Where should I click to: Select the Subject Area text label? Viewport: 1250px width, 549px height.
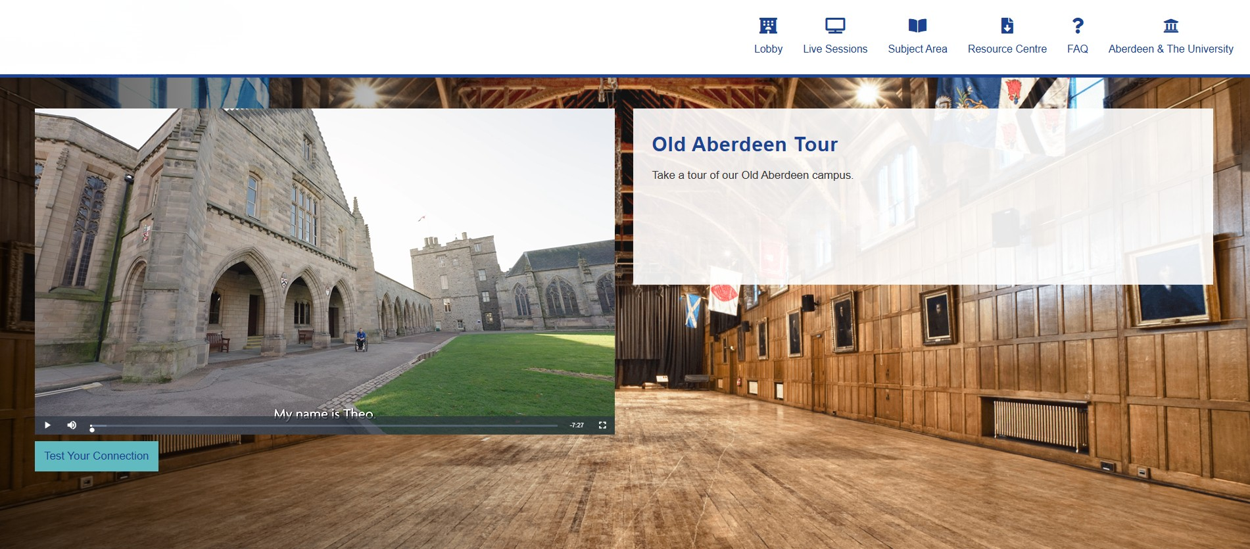point(917,49)
